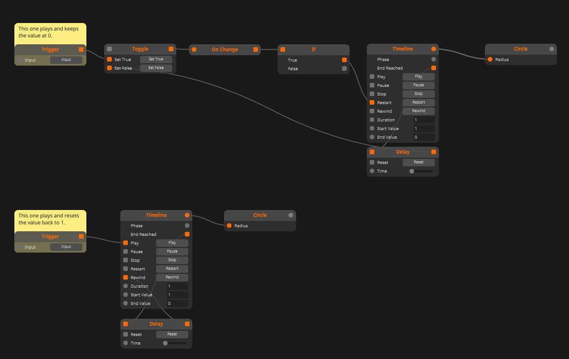Click Rewind button on Timeline wired to the If node
Screen dimensions: 569x359
418,111
